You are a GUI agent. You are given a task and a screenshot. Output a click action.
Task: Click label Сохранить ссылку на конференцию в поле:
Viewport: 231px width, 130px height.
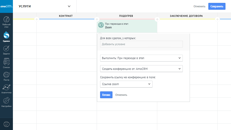point(128,77)
